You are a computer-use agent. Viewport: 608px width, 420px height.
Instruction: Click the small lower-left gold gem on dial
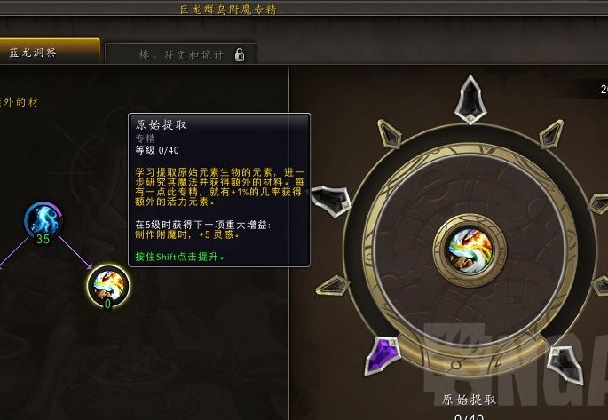(x=333, y=285)
